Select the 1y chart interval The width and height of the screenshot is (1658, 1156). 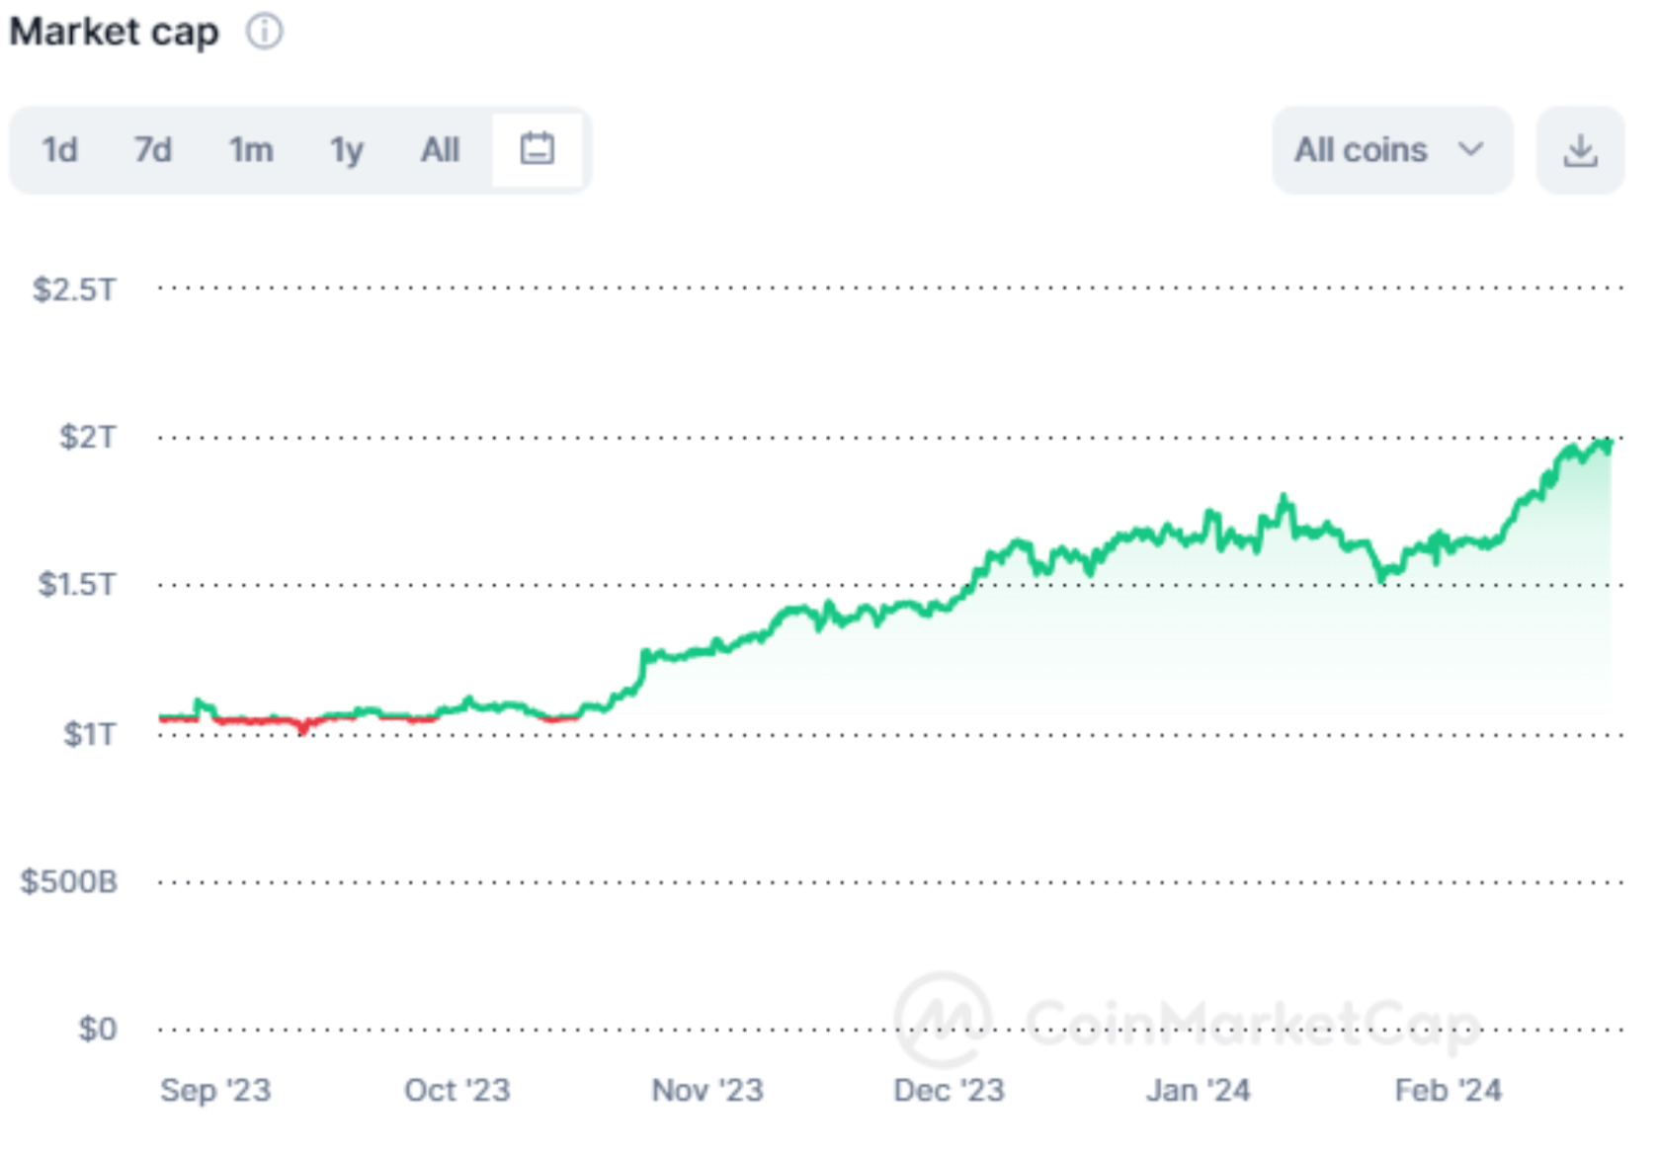pyautogui.click(x=345, y=149)
